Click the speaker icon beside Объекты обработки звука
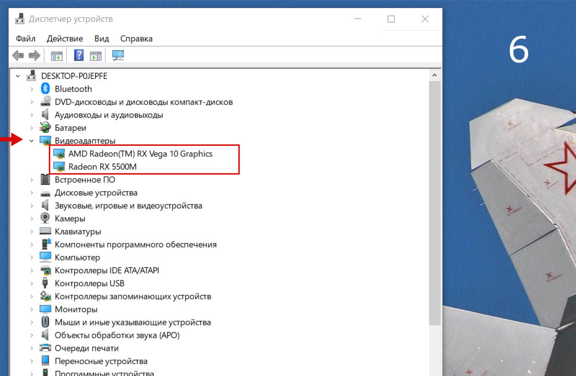Viewport: 576px width, 376px height. point(45,335)
